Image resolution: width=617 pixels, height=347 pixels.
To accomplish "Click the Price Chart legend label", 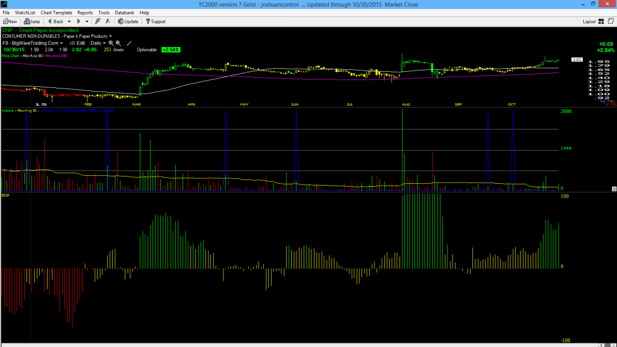I will (11, 56).
